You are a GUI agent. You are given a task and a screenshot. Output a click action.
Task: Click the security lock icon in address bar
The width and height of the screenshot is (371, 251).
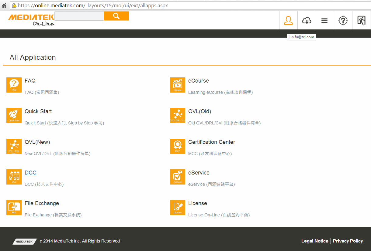click(14, 5)
